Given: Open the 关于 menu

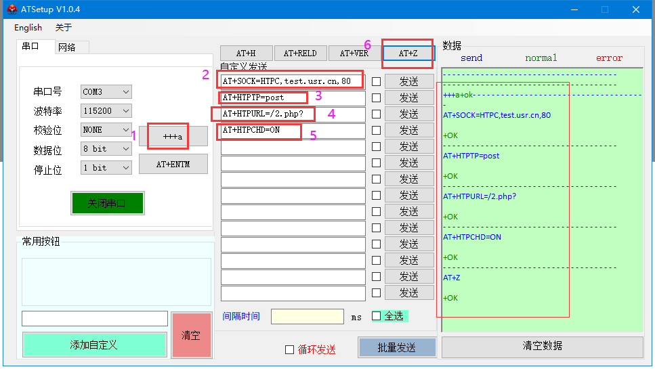Looking at the screenshot, I should point(63,28).
